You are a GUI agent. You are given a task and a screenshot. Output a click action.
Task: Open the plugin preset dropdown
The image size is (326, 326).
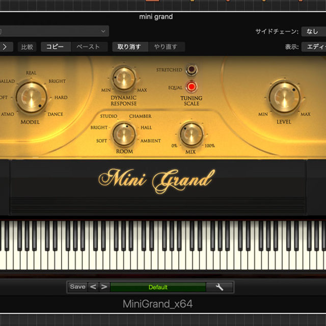pyautogui.click(x=54, y=31)
